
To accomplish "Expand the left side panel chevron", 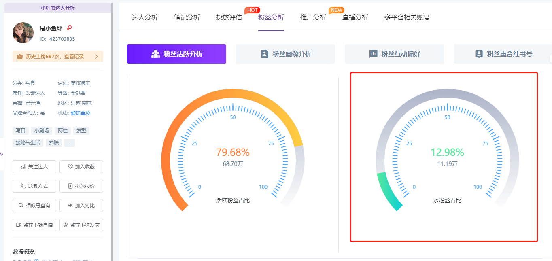I will (x=2, y=154).
